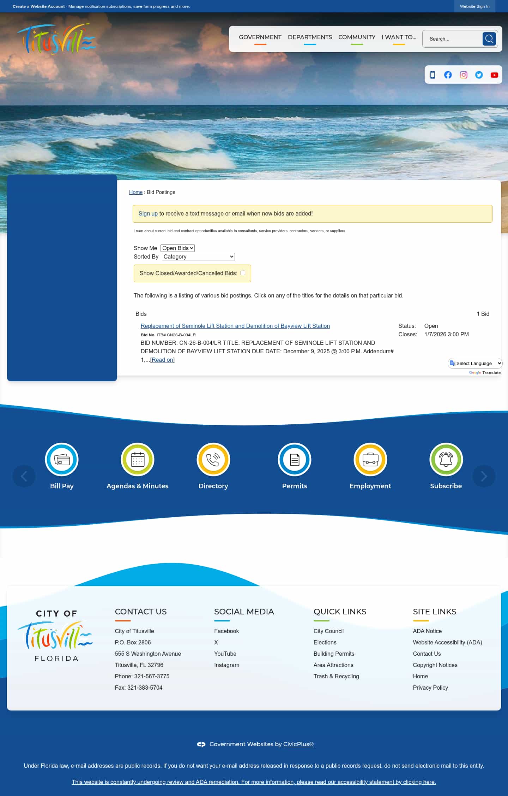Toggle Show Closed/Awarded/Cancelled Bids checkbox
The image size is (508, 796).
coord(243,273)
